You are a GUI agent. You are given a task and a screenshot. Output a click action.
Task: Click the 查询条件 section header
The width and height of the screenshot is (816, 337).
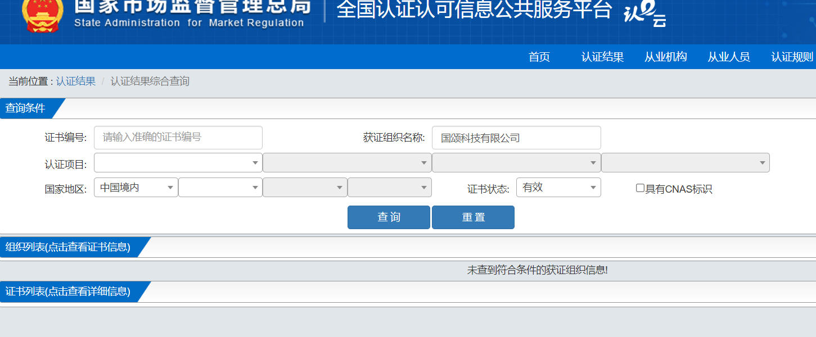tap(26, 108)
